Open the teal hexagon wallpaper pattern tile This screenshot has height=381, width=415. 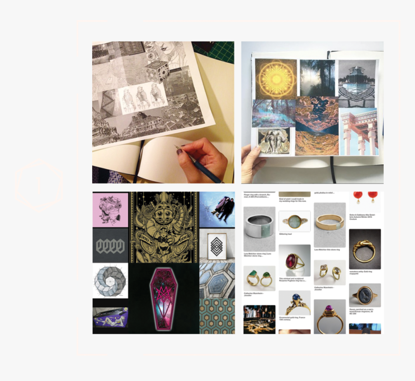(x=217, y=316)
